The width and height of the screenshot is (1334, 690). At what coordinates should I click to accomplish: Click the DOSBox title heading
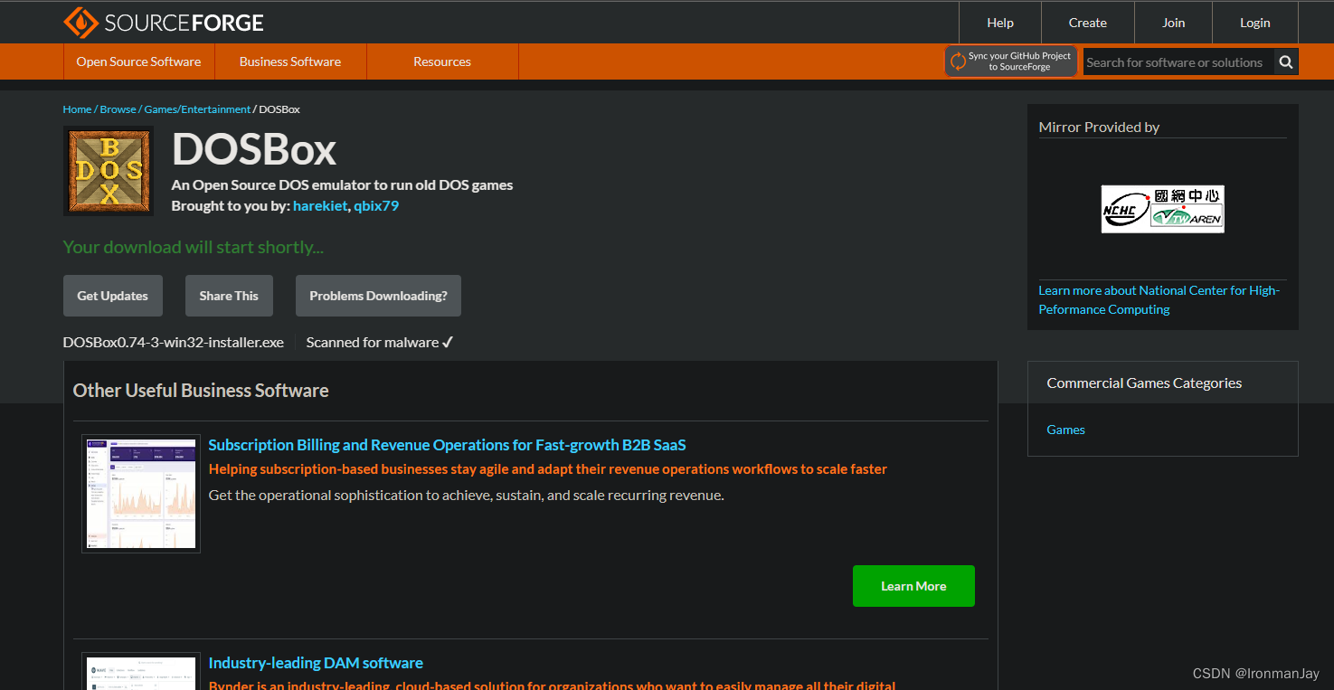pos(254,149)
